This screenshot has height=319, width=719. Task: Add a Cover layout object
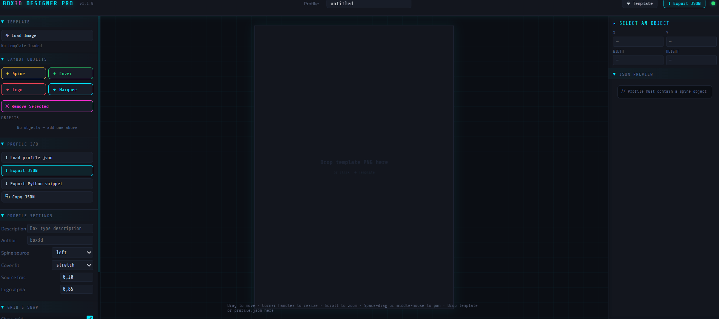point(71,74)
